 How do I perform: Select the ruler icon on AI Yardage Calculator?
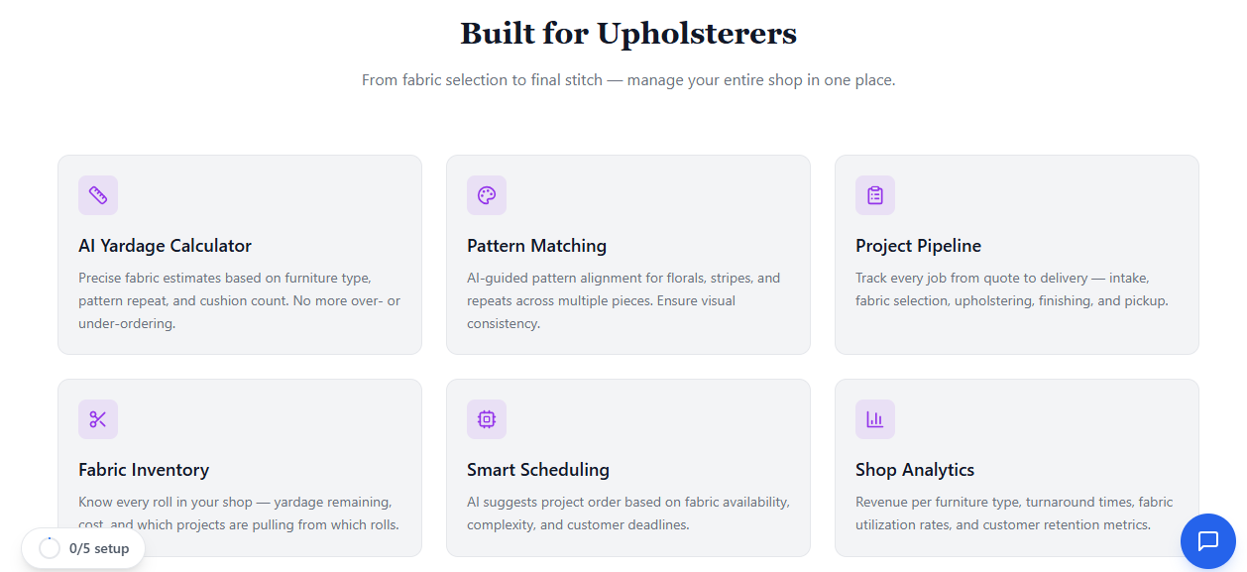(x=97, y=195)
